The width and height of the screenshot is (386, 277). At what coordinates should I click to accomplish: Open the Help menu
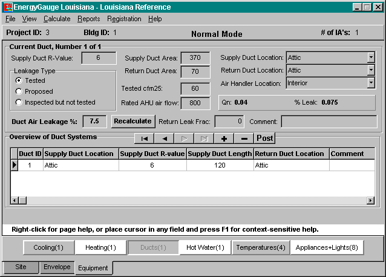pos(155,19)
